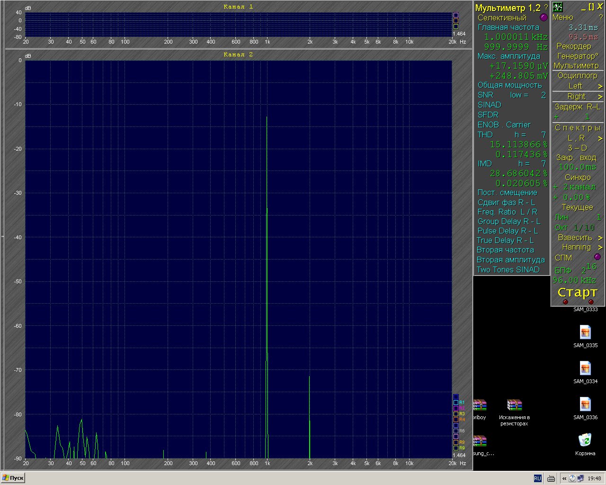This screenshot has width=606, height=485.
Task: Click the large Старт button
Action: 578,292
